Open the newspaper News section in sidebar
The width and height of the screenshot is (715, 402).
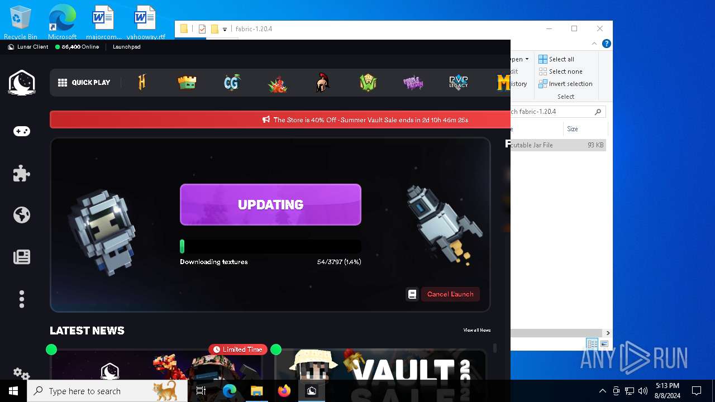(x=22, y=257)
